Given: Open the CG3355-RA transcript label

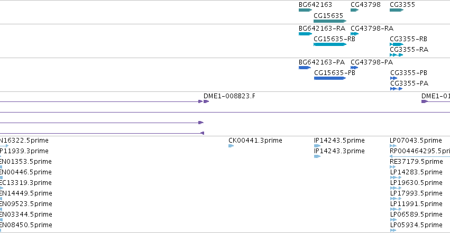Looking at the screenshot, I should click(x=409, y=50).
